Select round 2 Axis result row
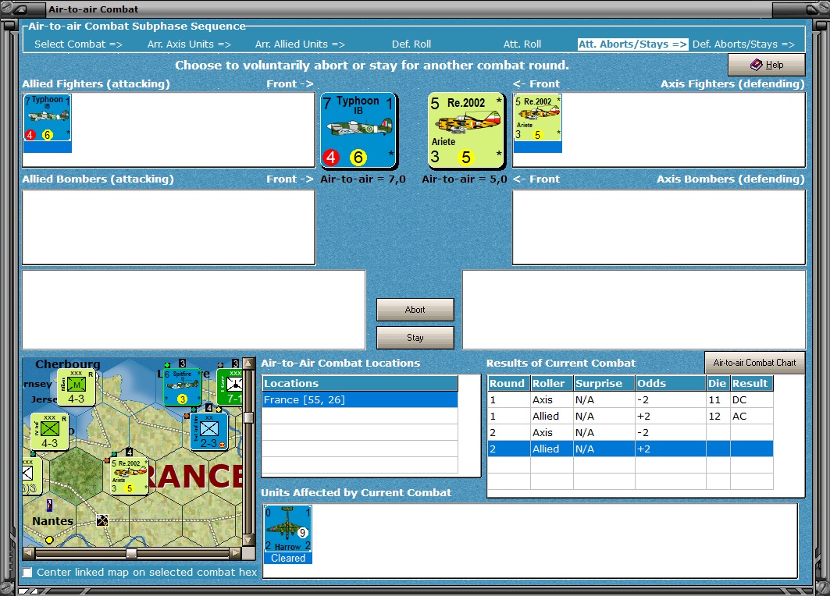The width and height of the screenshot is (830, 596). pos(630,433)
